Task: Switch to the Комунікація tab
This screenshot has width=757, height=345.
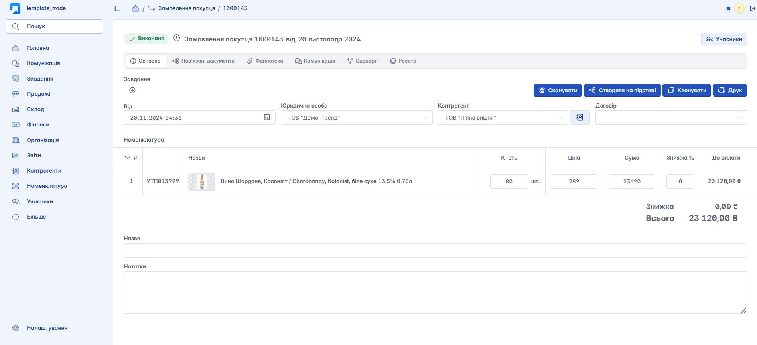Action: [x=315, y=61]
